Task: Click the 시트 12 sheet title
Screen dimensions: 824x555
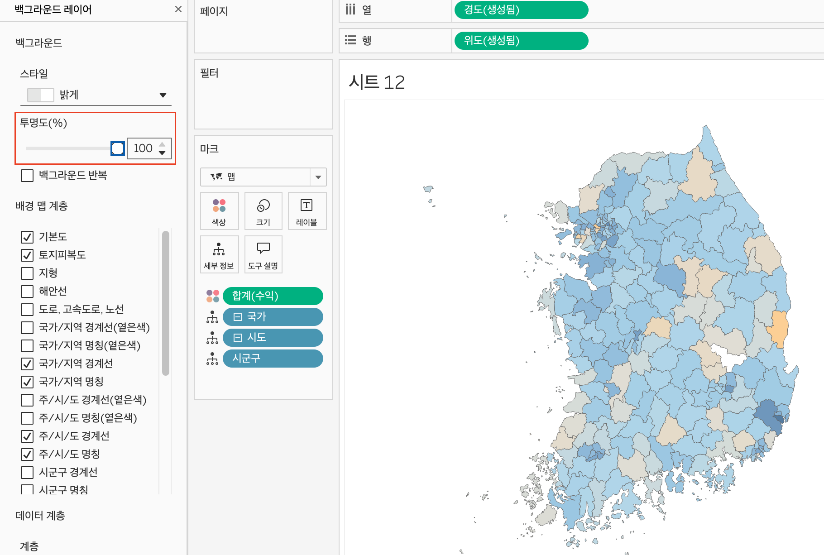Action: point(377,82)
